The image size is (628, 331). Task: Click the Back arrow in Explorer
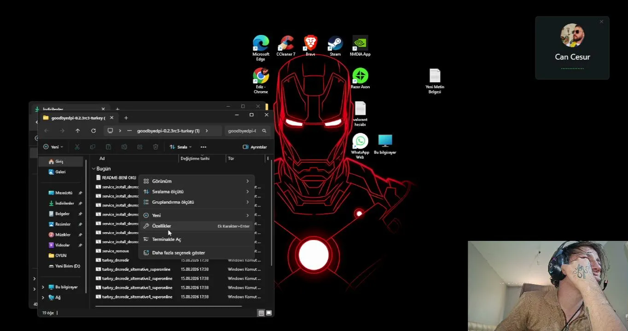[x=46, y=131]
